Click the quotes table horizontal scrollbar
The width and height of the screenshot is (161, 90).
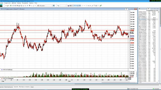click(148, 82)
